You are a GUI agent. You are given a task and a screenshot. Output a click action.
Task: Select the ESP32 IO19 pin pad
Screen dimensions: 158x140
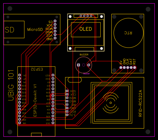coord(53,92)
